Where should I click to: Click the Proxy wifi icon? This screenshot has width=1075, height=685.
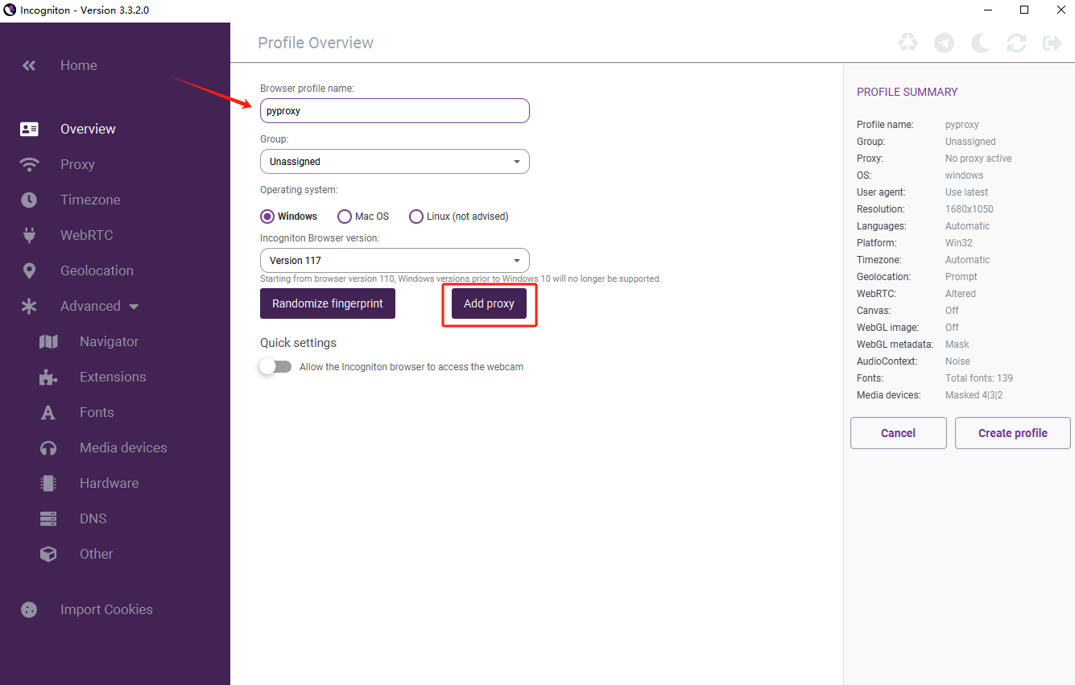29,164
